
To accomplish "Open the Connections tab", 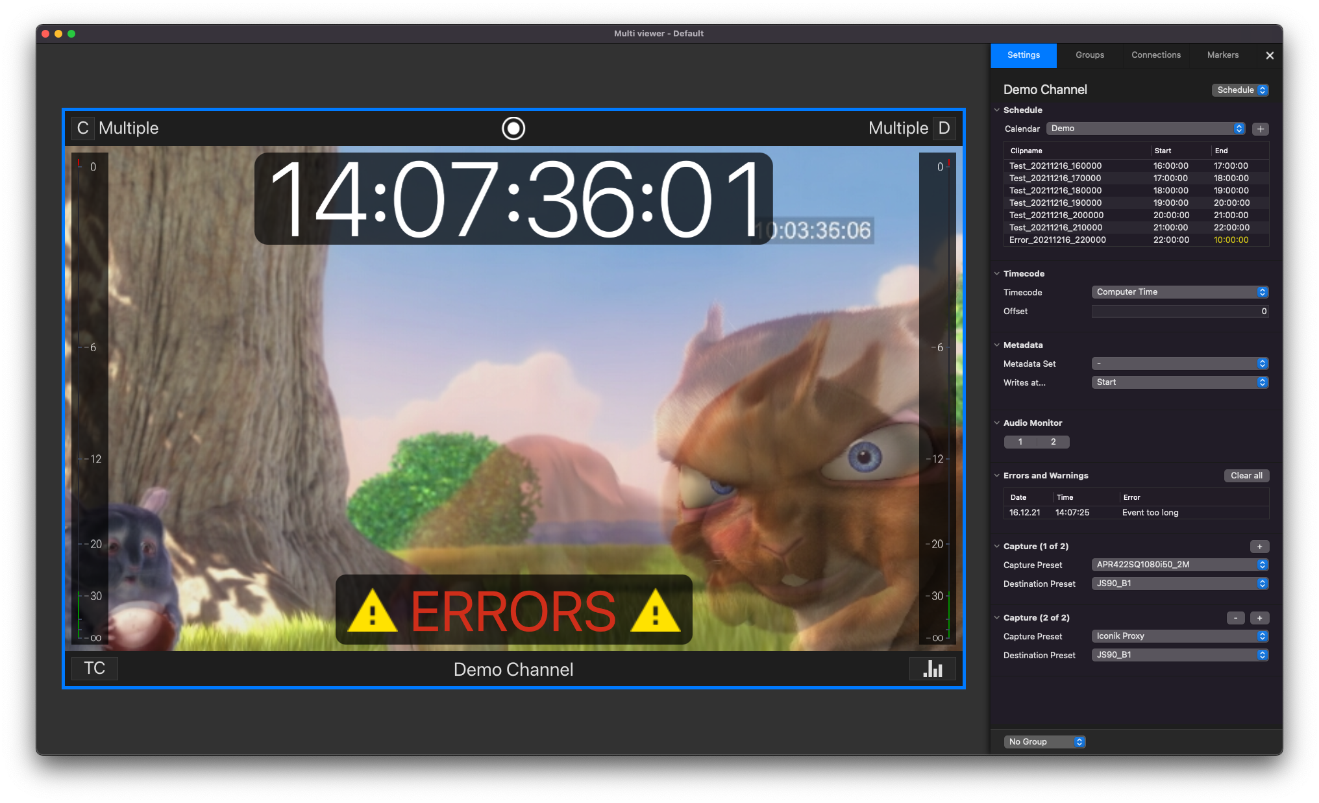I will click(1156, 55).
